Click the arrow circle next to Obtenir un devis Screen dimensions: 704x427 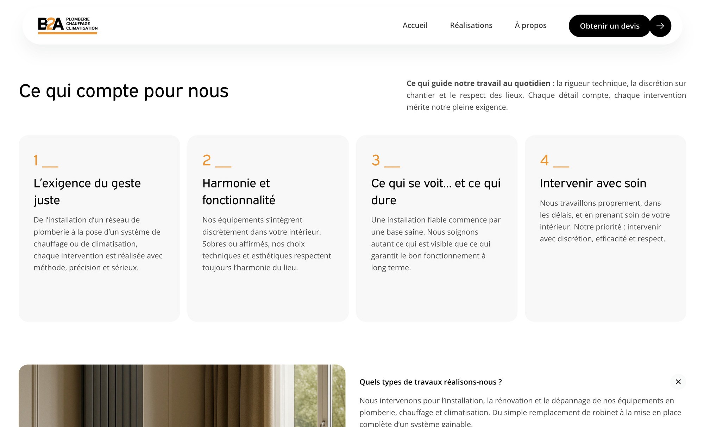660,26
